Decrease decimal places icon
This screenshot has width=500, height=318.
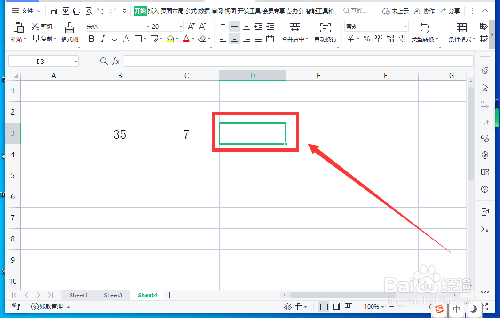(402, 39)
